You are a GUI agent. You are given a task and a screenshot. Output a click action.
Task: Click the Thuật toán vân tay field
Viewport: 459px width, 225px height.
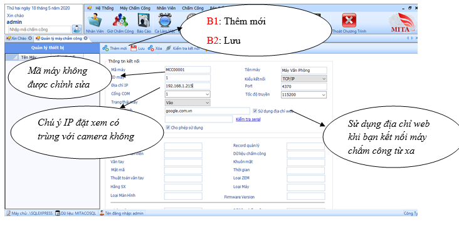183,179
